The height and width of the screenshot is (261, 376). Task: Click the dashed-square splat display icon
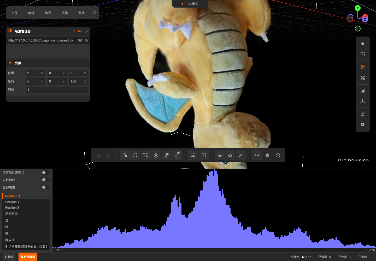pos(363,54)
